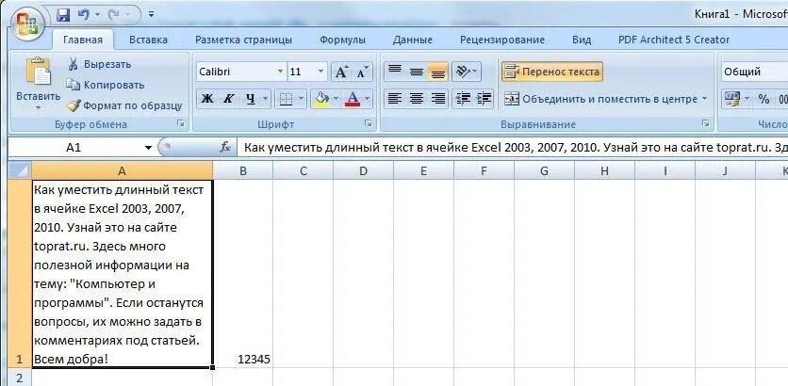The height and width of the screenshot is (386, 788).
Task: Open Буфер обмена dialog launcher
Action: click(x=181, y=123)
